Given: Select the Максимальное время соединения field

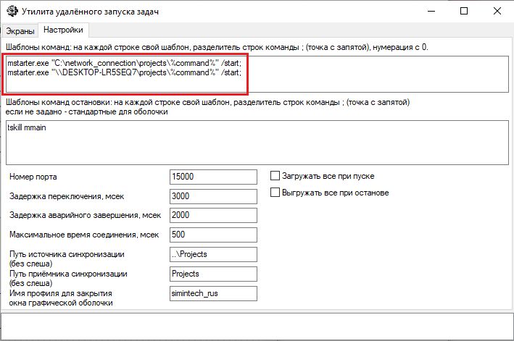Looking at the screenshot, I should pyautogui.click(x=212, y=235).
